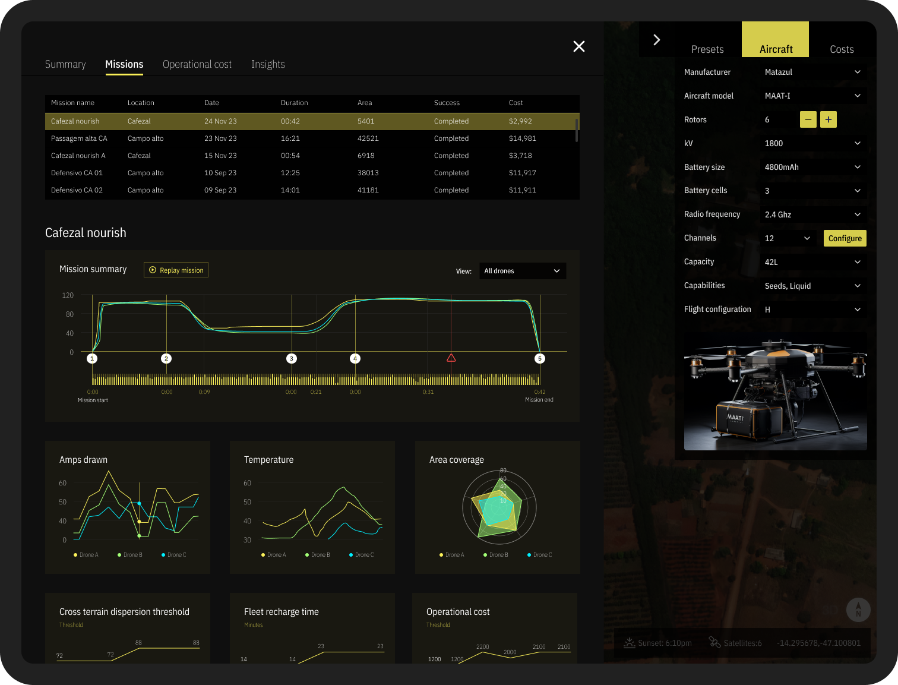898x685 pixels.
Task: Toggle Drone C legend in Temperature chart
Action: click(362, 555)
